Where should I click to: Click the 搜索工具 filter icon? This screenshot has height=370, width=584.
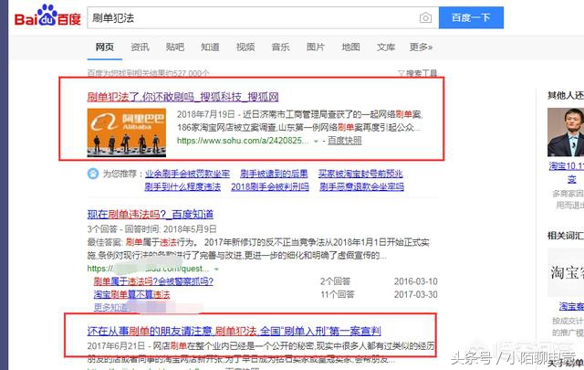tap(401, 73)
